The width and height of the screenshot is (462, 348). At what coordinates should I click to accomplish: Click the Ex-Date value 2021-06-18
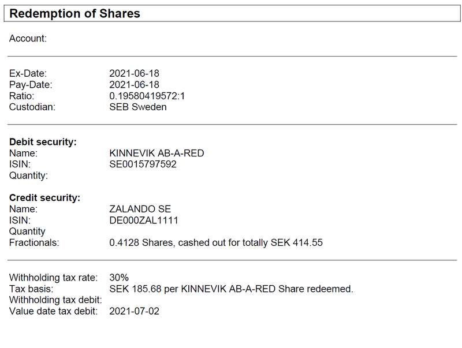click(134, 73)
